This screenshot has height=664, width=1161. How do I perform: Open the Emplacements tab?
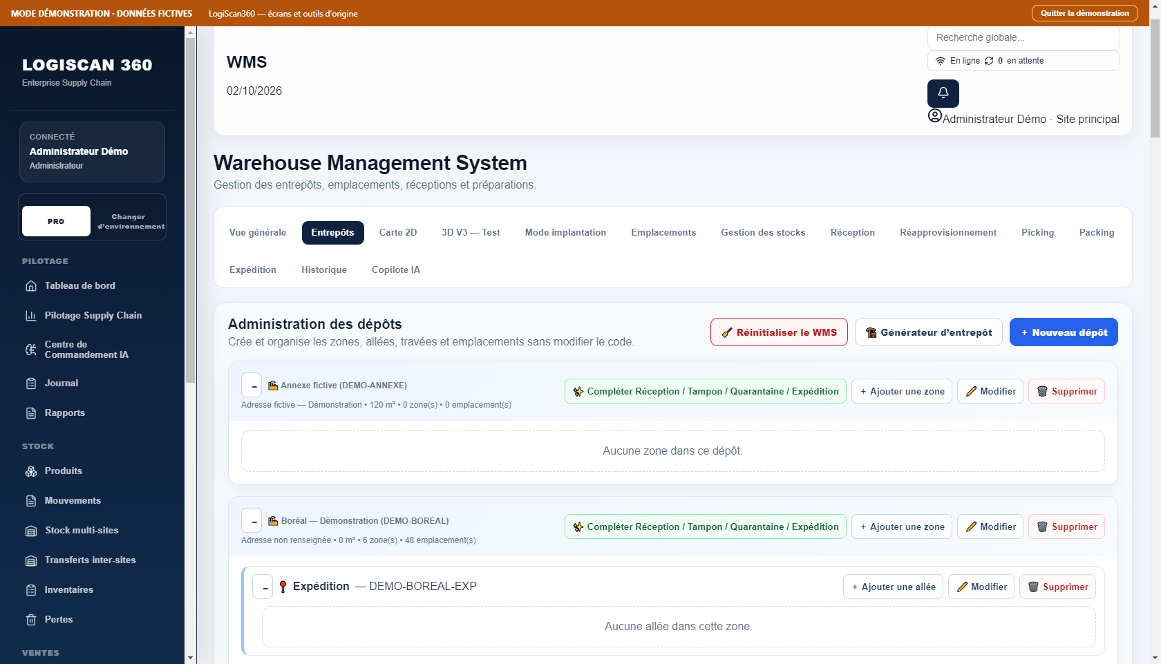click(663, 233)
